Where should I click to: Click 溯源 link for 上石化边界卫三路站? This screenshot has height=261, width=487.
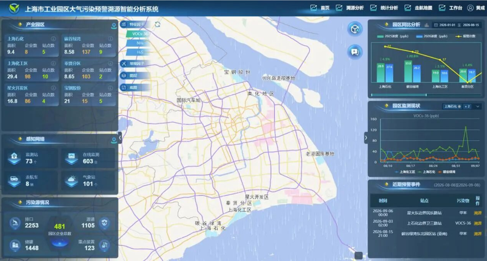478,223
